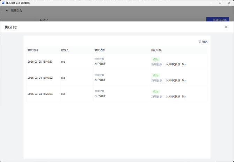The image size is (234, 162).
Task: Click the 触发时间 column header
Action: coord(33,50)
